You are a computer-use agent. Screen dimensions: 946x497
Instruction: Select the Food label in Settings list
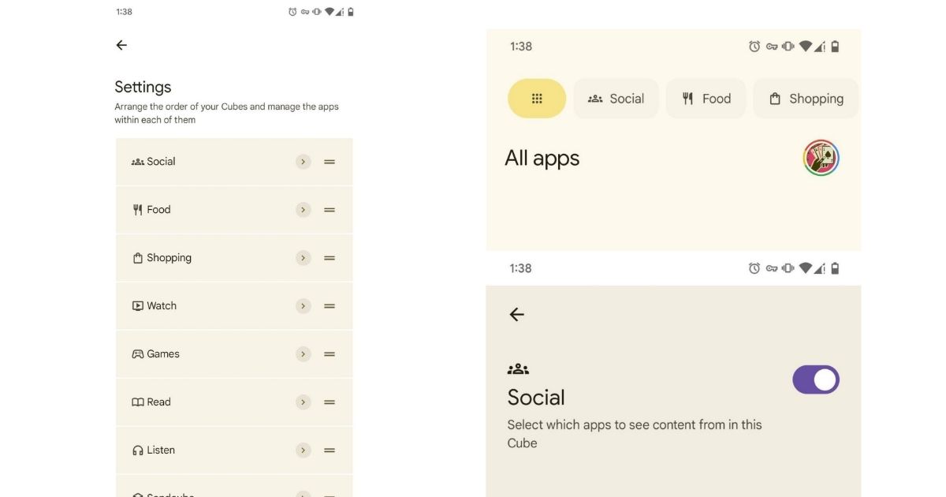[158, 210]
